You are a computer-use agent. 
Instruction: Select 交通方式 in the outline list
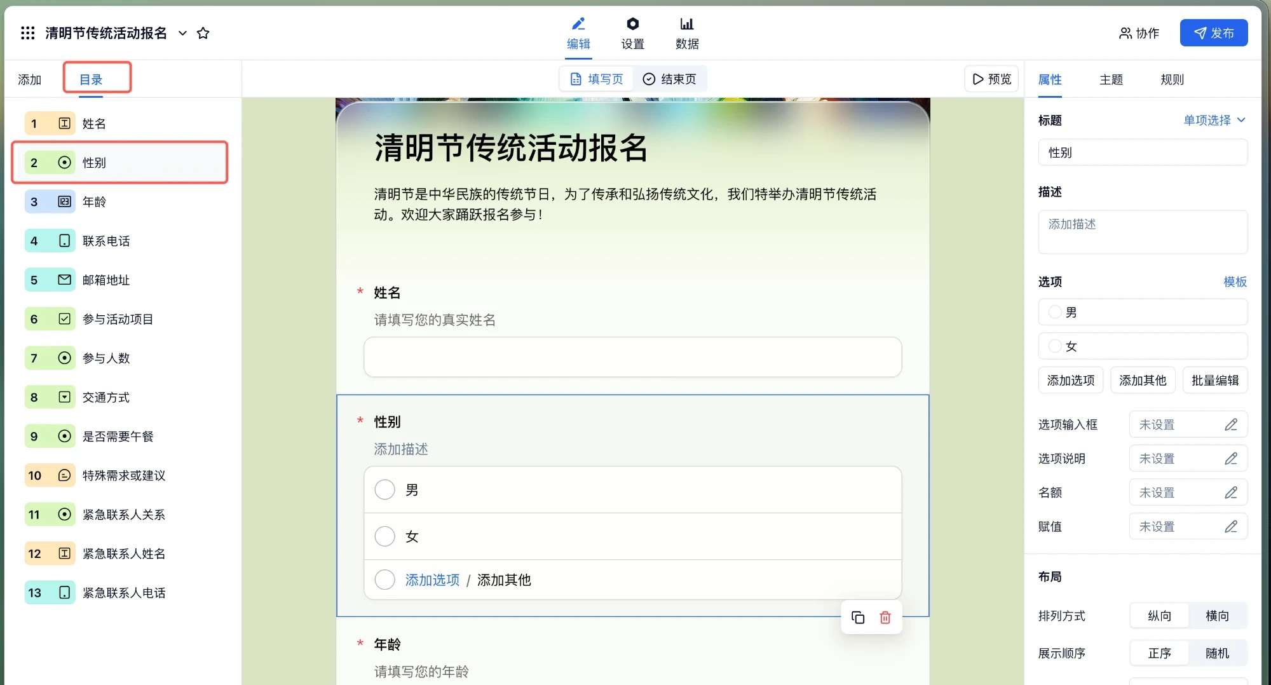pos(119,397)
